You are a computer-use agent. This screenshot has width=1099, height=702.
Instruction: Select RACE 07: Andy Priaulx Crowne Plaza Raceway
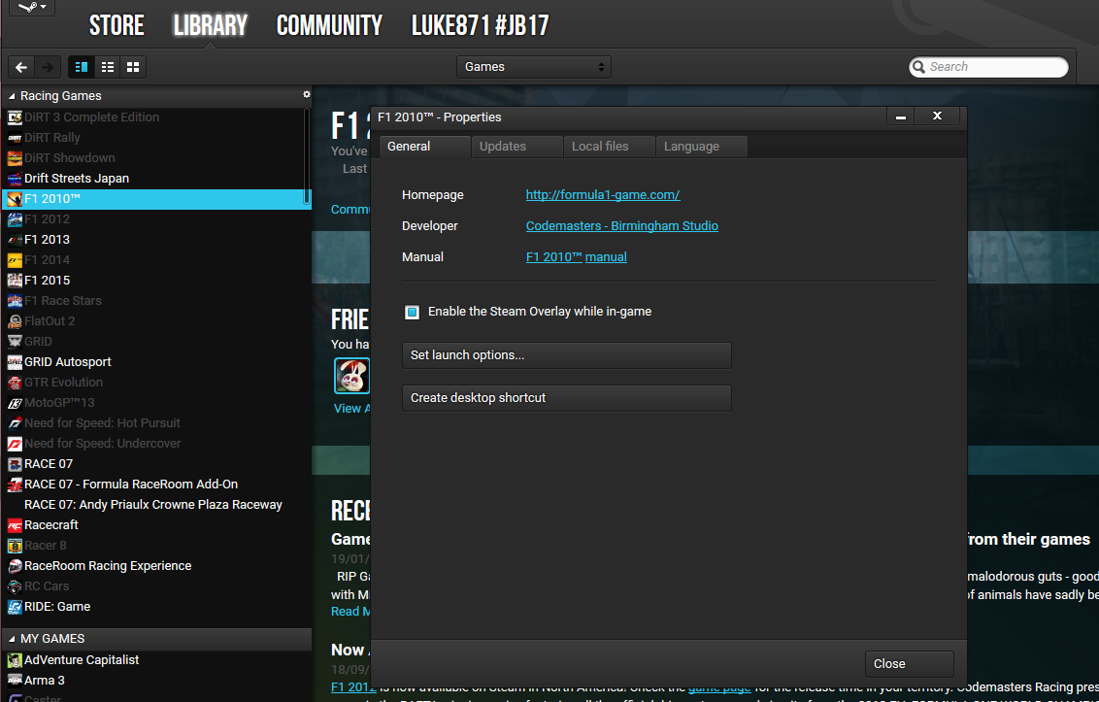(157, 504)
